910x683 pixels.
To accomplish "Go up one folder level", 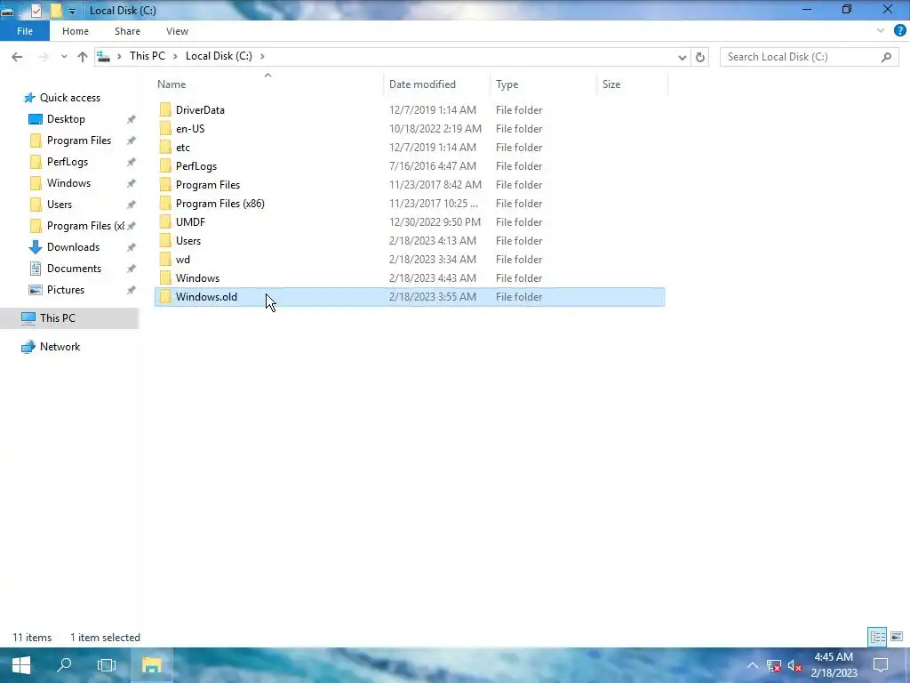I will coord(83,56).
